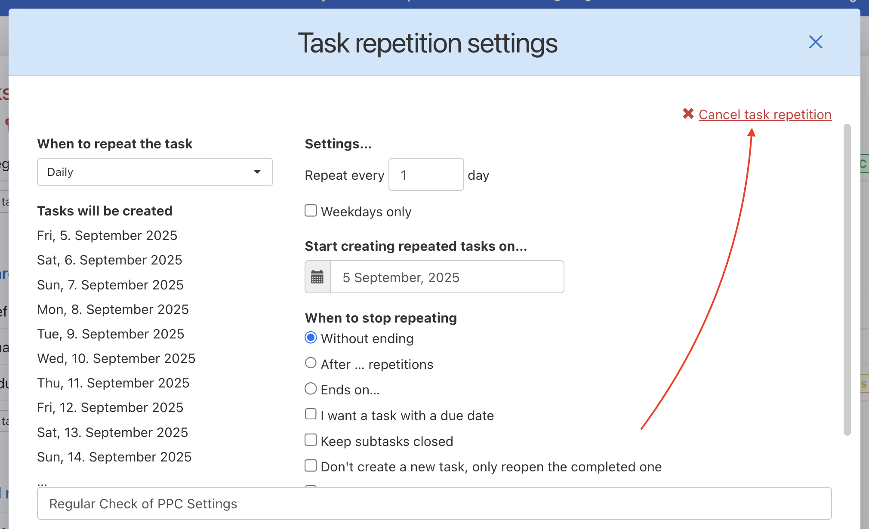Click the Sat, 13. September 2025 date
The width and height of the screenshot is (869, 529).
point(113,432)
